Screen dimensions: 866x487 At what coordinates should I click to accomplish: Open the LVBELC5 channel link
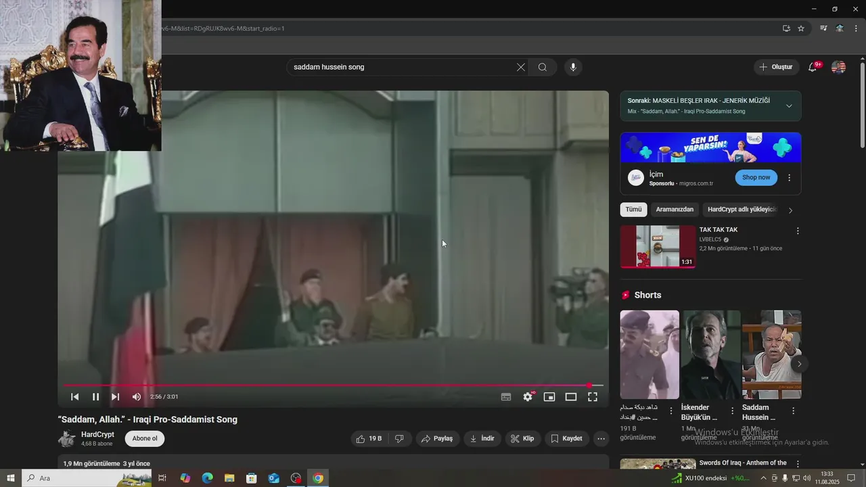710,239
